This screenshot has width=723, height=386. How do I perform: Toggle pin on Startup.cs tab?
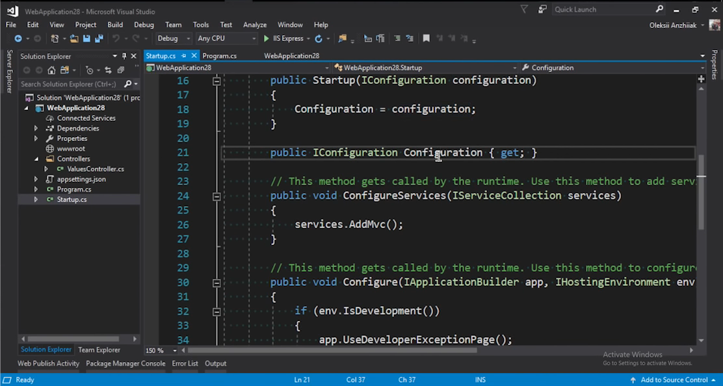coord(183,56)
